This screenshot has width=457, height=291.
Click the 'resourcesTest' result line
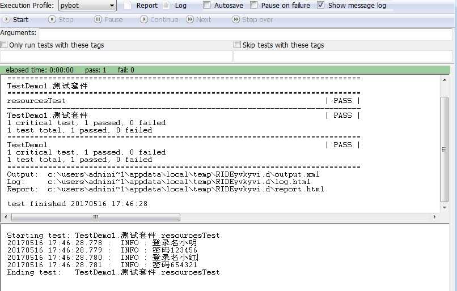(184, 101)
